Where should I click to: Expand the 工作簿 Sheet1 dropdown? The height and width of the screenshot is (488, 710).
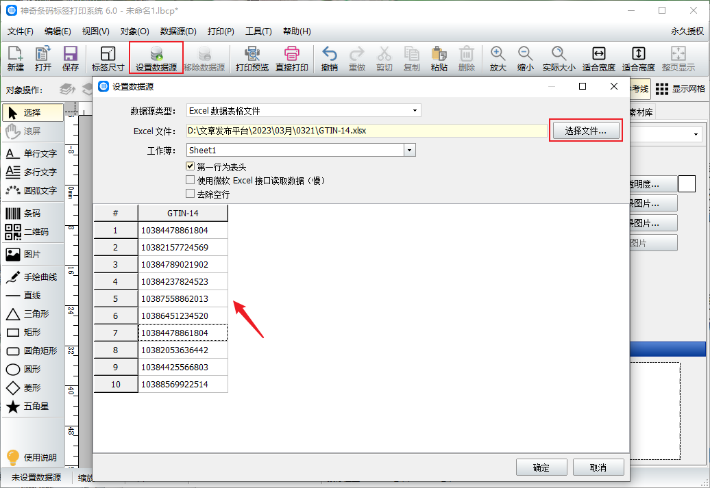coord(409,150)
